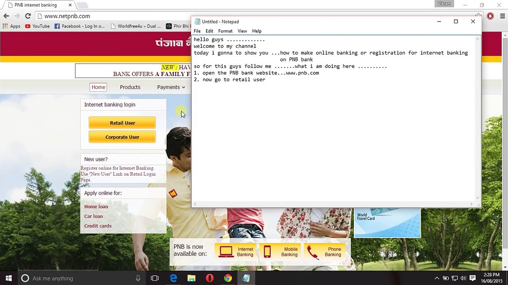Click the Vikram profile button in Chrome
Screen dimensions: 508x285
coord(444,4)
